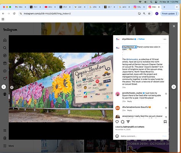Image resolution: width=181 pixels, height=153 pixels.
Task: Open the More menu in sidebar
Action: click(x=8, y=146)
